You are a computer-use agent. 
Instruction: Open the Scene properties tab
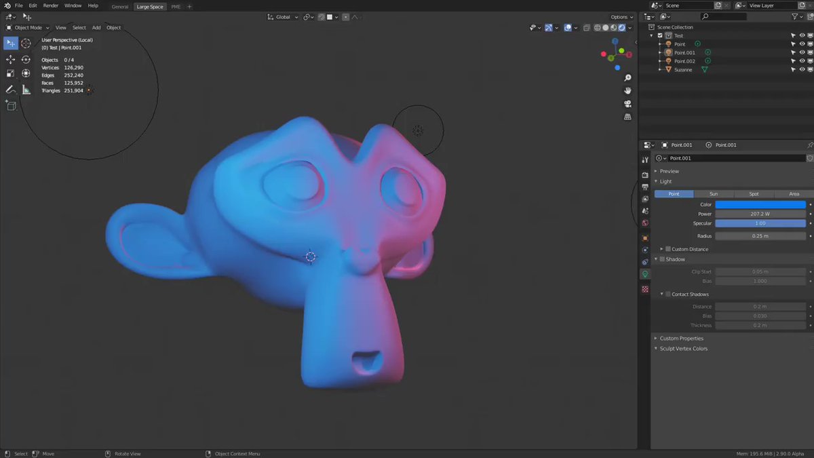(x=645, y=211)
